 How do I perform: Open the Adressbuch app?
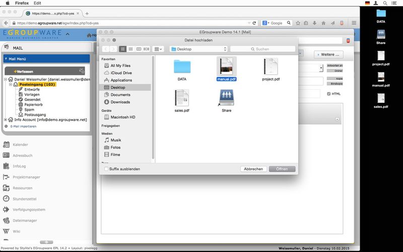(23, 155)
